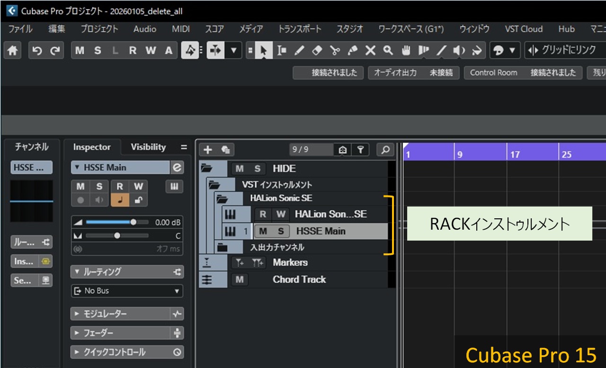Image resolution: width=606 pixels, height=368 pixels.
Task: Click the Undo arrow icon
Action: coord(37,51)
